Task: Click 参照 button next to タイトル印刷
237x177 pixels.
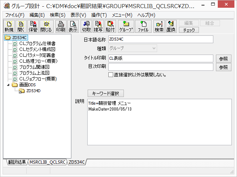Action: point(224,59)
